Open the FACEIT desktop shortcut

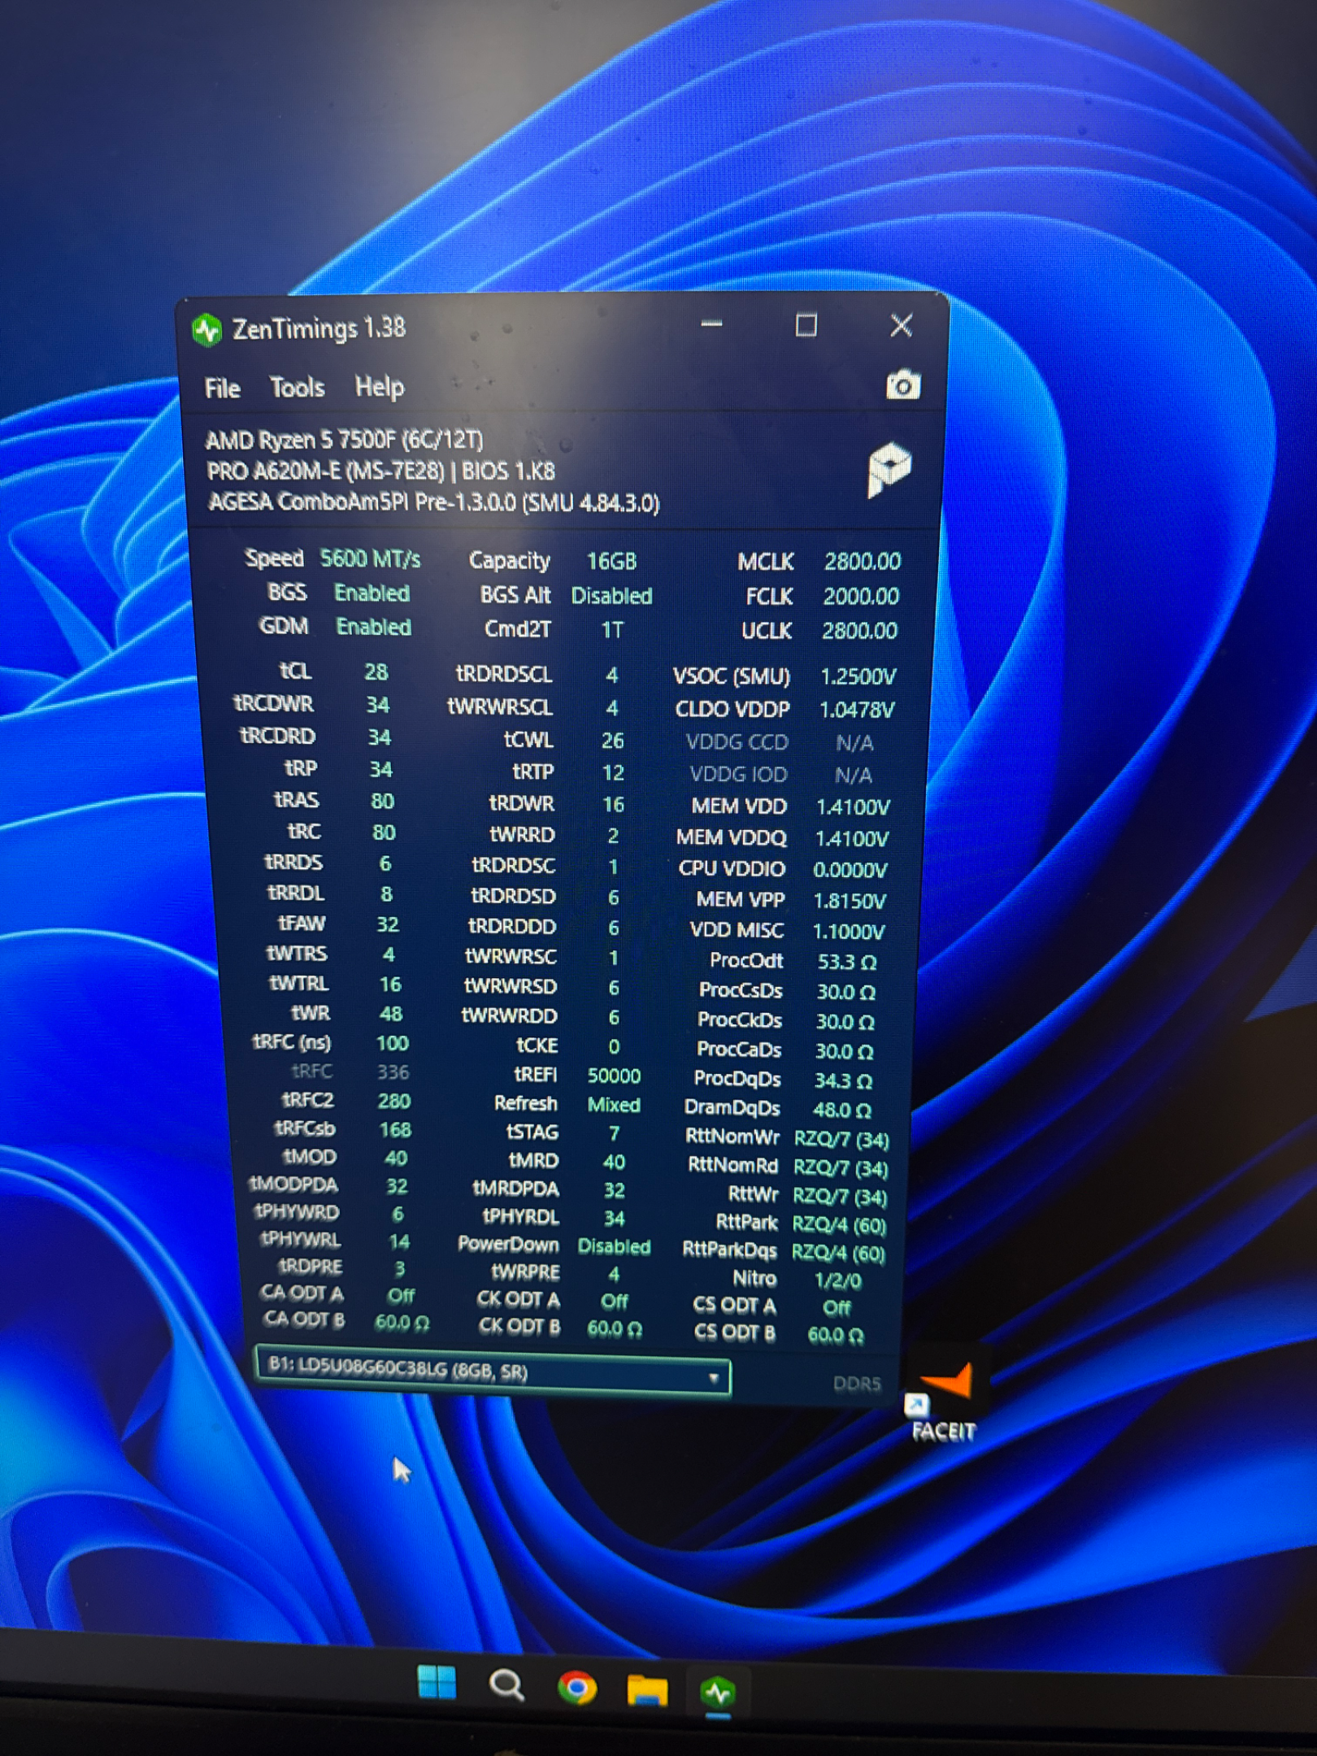tap(943, 1403)
